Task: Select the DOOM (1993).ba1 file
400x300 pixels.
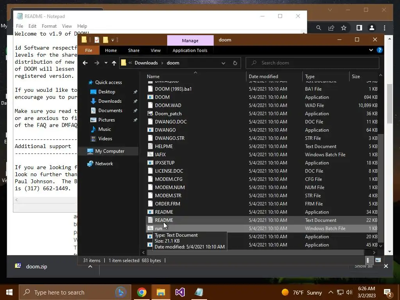Action: click(173, 89)
